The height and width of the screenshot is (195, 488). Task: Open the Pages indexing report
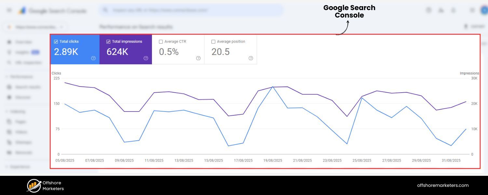coord(20,122)
